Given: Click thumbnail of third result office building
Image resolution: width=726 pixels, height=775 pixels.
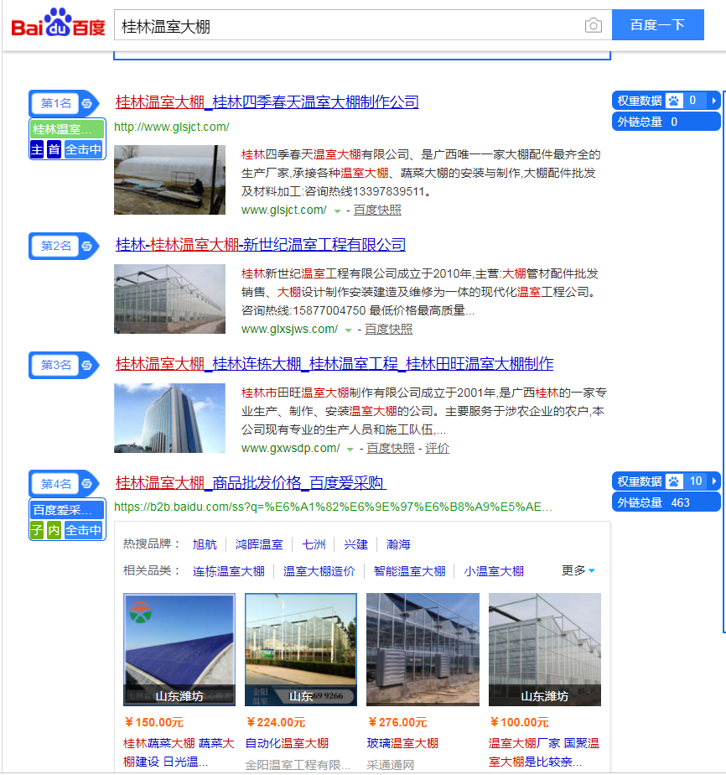Looking at the screenshot, I should (169, 419).
